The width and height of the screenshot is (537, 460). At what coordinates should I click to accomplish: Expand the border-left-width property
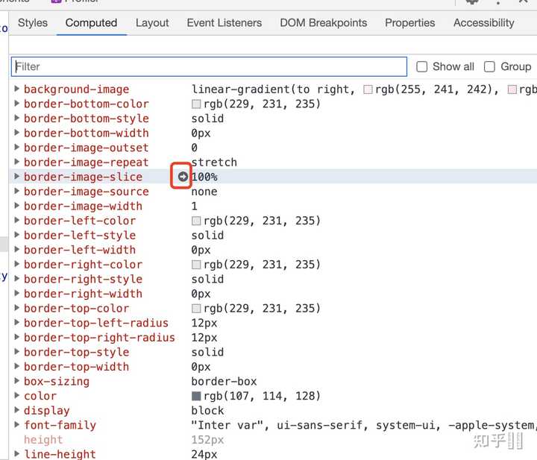(16, 250)
